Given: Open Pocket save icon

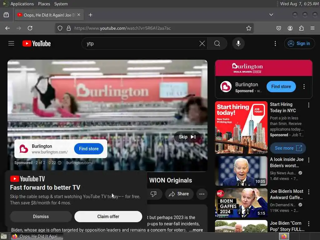Looking at the screenshot, I should [278, 28].
